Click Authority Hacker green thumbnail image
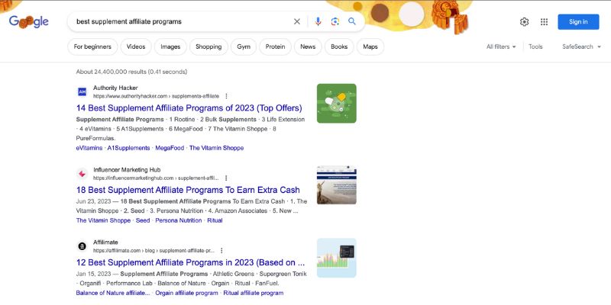 337,104
